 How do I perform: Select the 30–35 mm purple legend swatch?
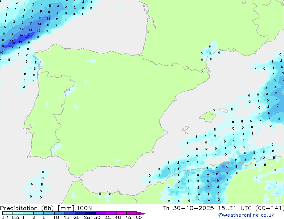pyautogui.click(x=101, y=213)
